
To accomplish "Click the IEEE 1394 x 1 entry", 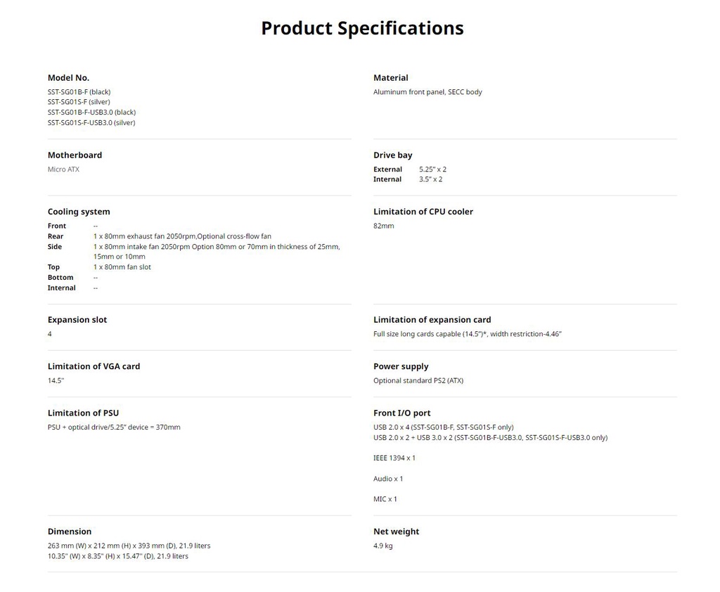I will (x=394, y=458).
